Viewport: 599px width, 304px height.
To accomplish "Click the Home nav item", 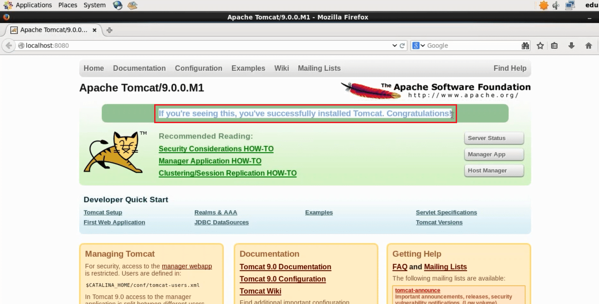I will [94, 68].
